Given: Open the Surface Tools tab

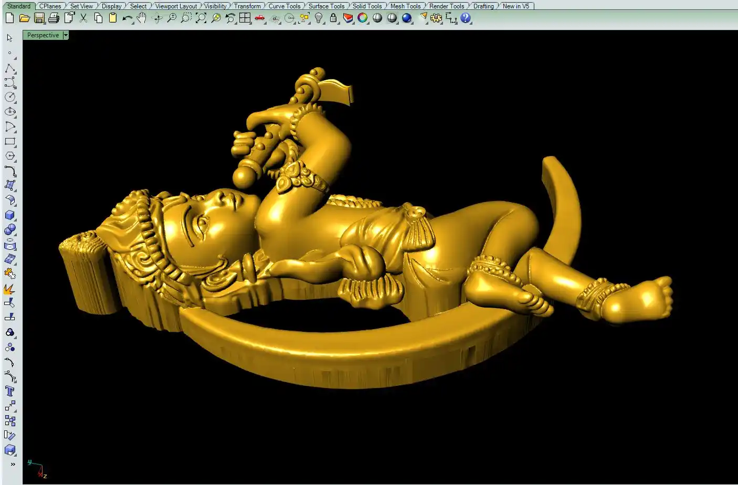Looking at the screenshot, I should (x=326, y=6).
